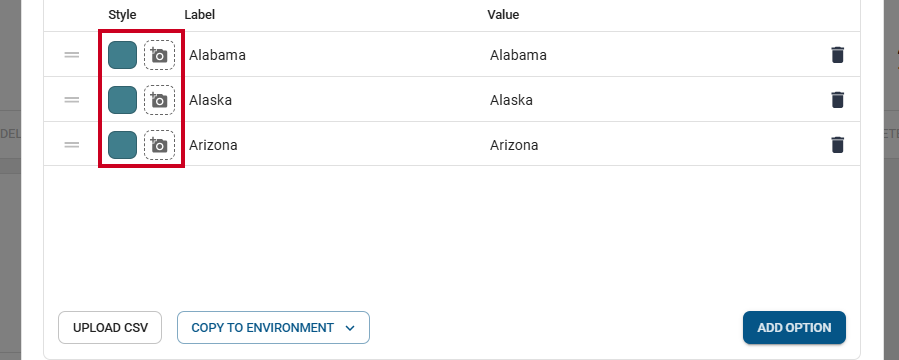Add image to Arizona option

(x=160, y=145)
